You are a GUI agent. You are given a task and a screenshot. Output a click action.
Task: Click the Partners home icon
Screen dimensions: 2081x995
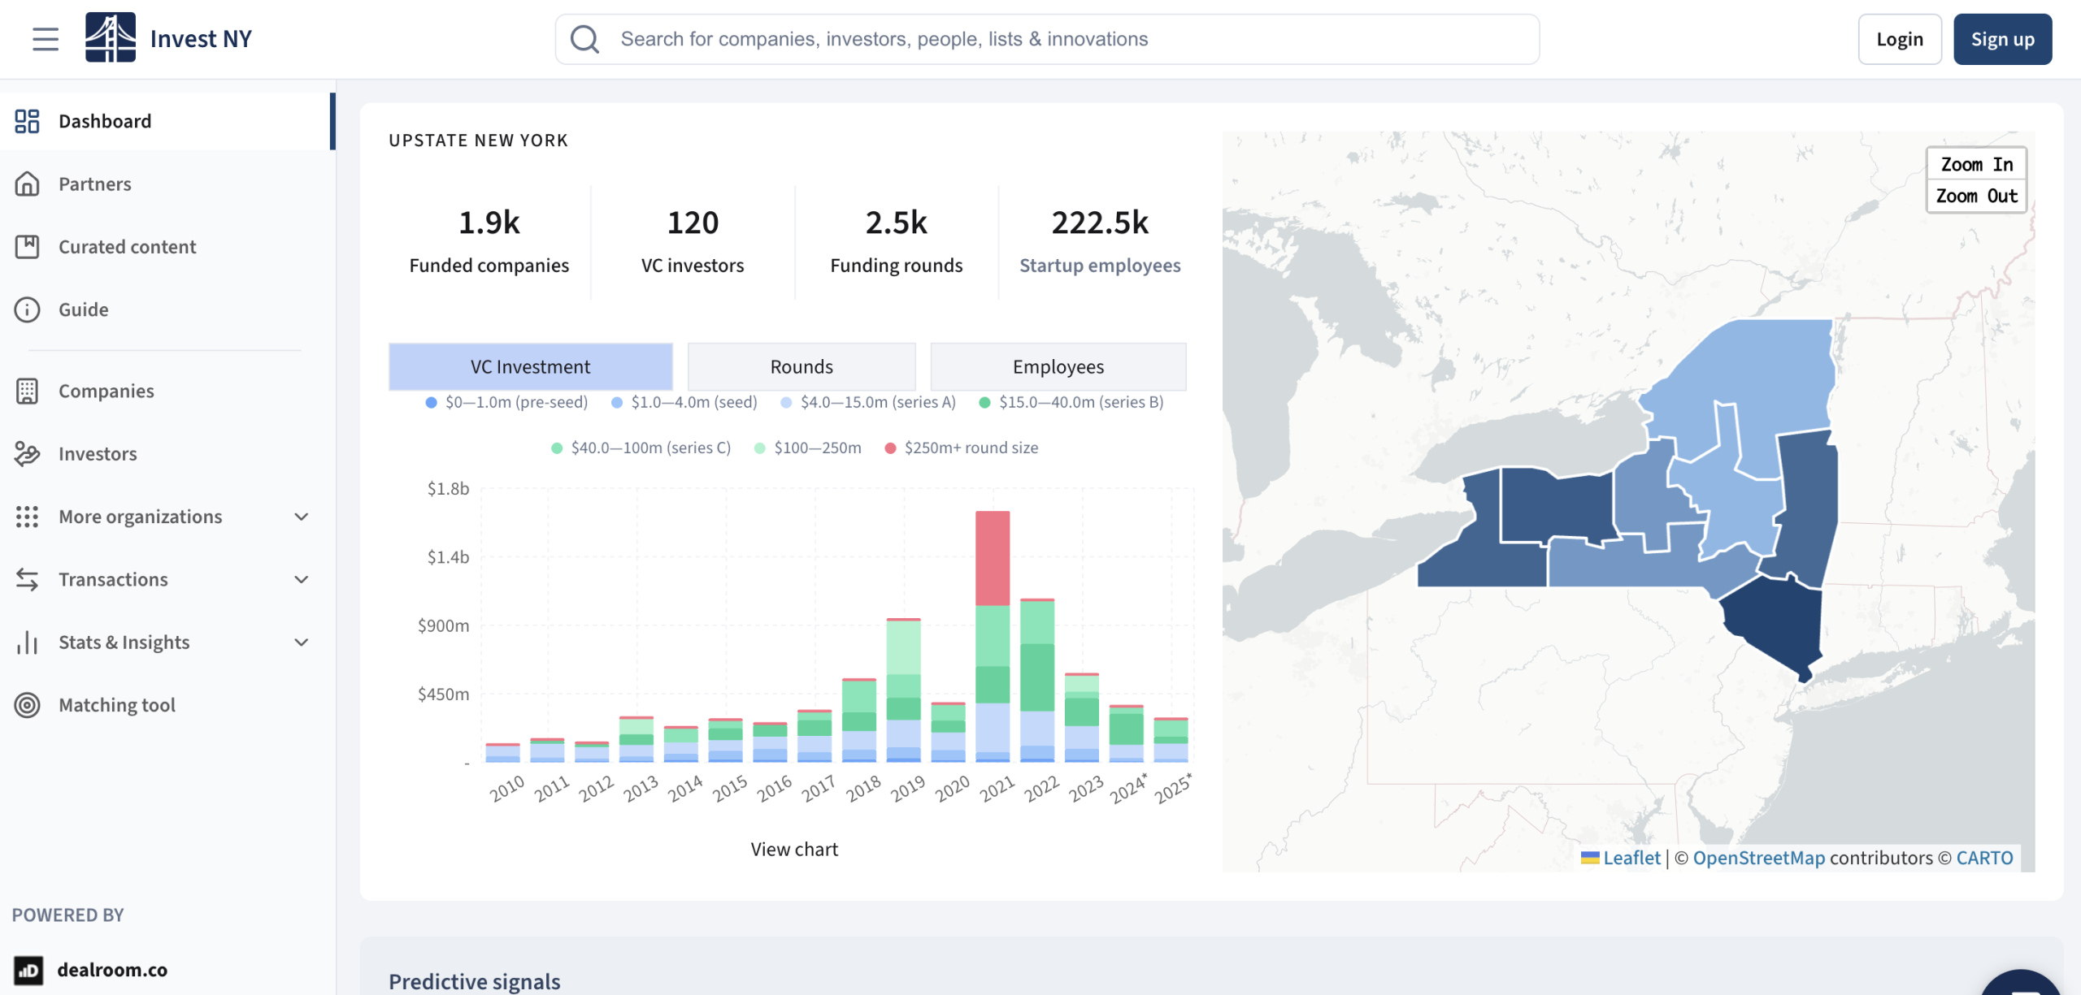click(27, 184)
